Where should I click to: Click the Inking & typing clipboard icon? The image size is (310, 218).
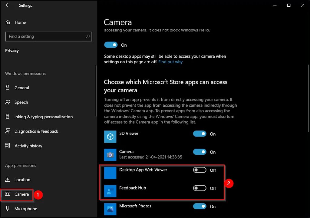[x=8, y=117]
